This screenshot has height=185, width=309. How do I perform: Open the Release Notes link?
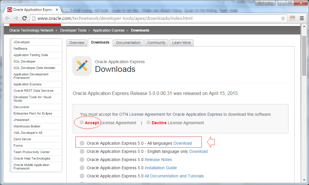click(x=158, y=160)
